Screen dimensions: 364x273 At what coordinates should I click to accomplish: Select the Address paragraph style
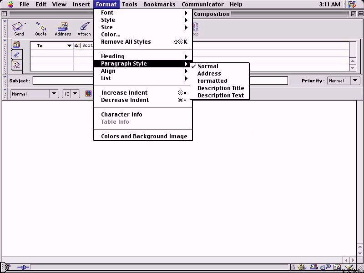pyautogui.click(x=220, y=74)
